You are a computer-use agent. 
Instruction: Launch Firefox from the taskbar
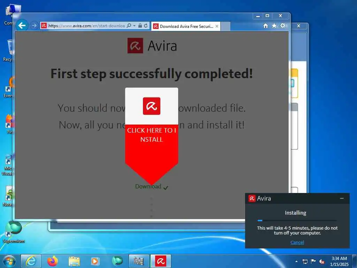tap(53, 261)
